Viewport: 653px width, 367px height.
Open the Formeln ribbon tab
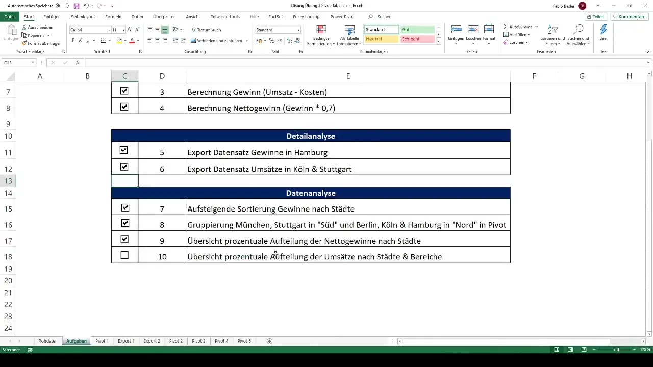pyautogui.click(x=113, y=17)
